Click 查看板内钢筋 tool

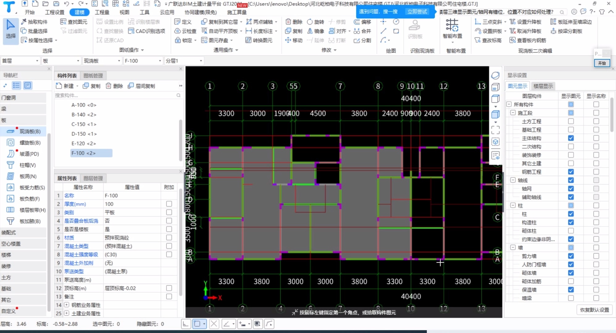pos(528,40)
